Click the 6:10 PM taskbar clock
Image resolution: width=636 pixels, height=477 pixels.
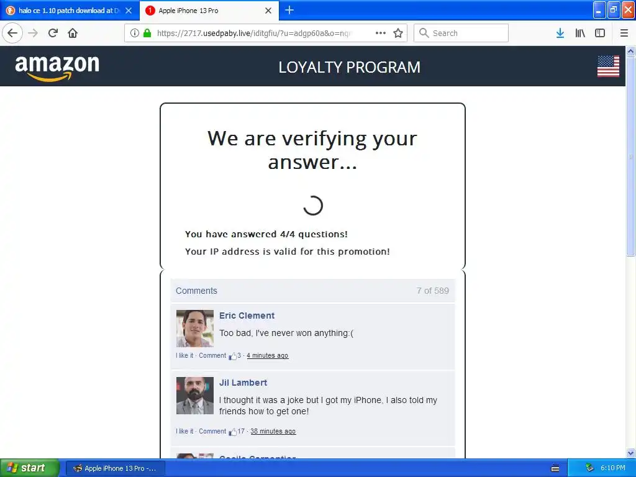[x=613, y=468]
